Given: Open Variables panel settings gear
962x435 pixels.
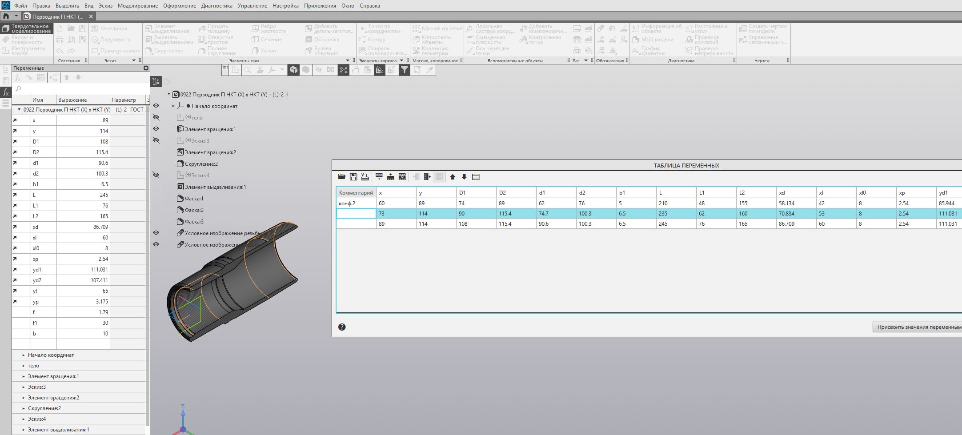Looking at the screenshot, I should [146, 68].
